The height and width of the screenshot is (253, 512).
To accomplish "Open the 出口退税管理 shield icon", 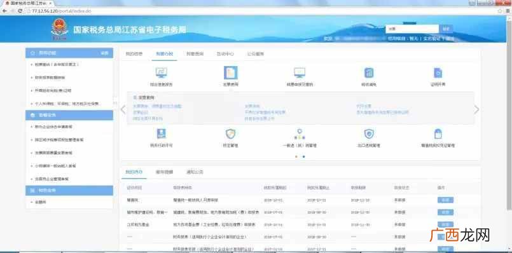I will pyautogui.click(x=369, y=133).
